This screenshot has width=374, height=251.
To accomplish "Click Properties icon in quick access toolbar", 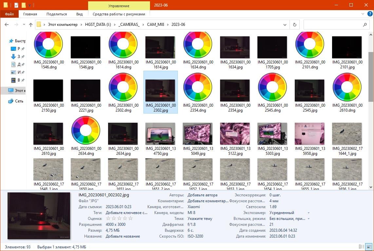I will tap(16, 5).
